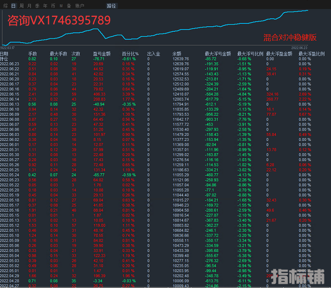Viewport: 331px width, 288px height.
Task: Open the 币 currency tab
Action: [53, 6]
